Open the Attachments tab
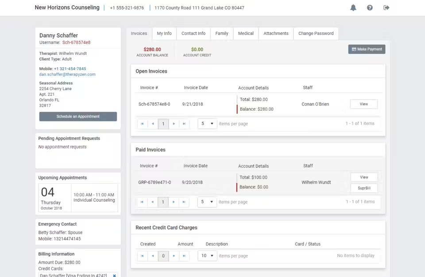The image size is (425, 277). click(276, 33)
